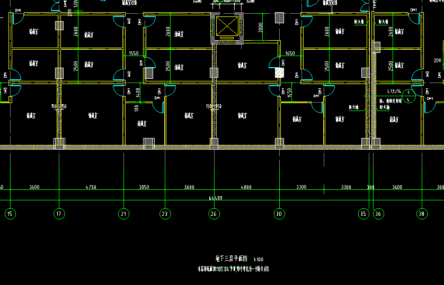Pick axis bubble number 38

pos(422,214)
